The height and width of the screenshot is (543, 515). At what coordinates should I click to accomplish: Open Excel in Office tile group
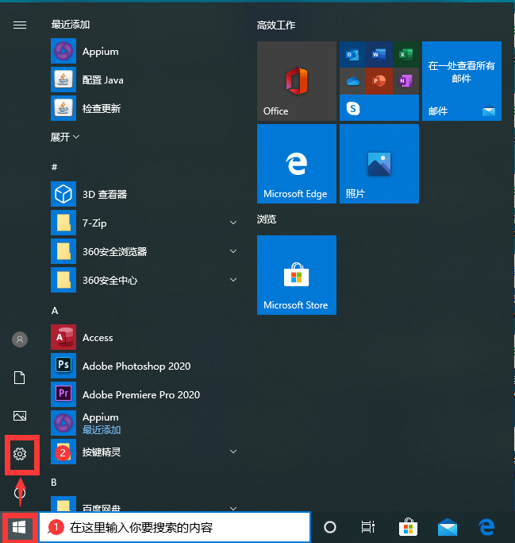click(405, 54)
